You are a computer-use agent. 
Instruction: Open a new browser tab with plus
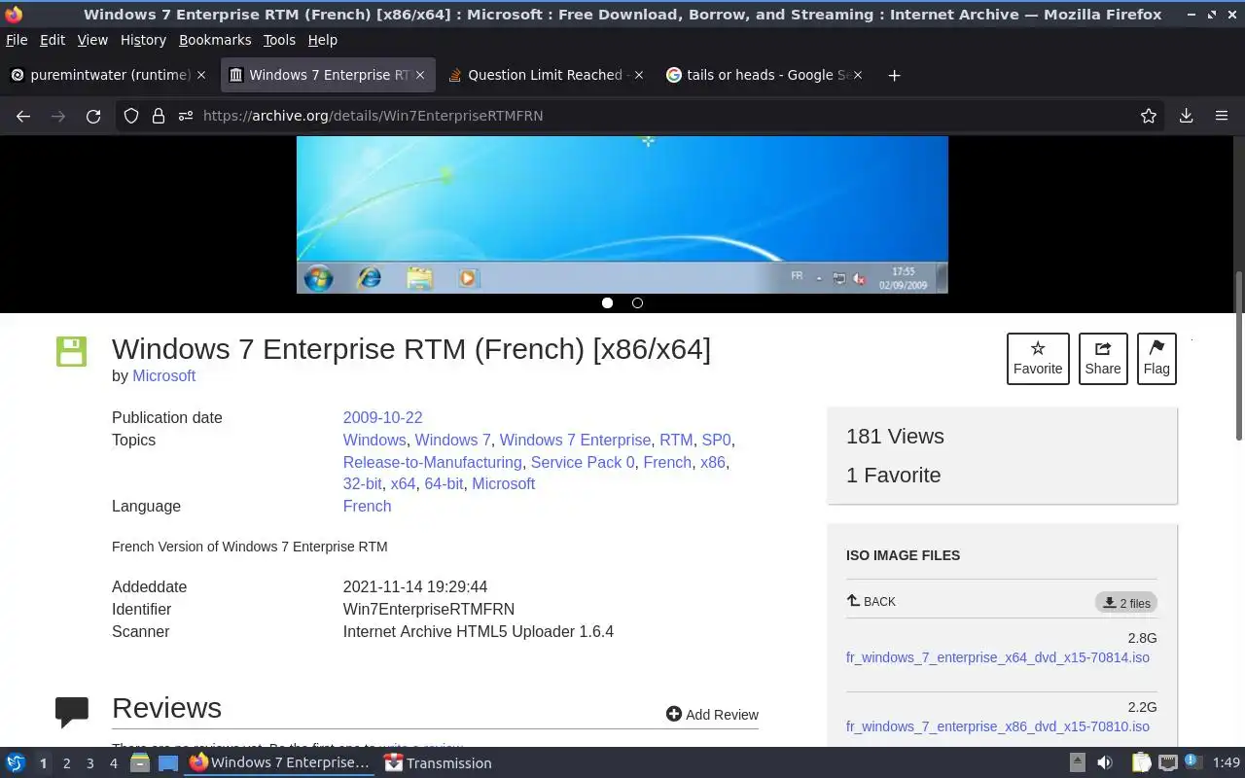coord(894,75)
